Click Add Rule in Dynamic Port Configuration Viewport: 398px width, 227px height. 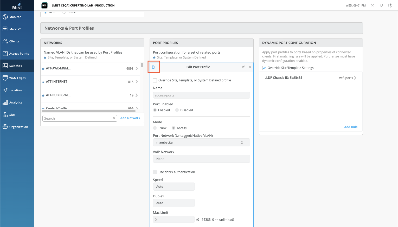[x=351, y=127]
